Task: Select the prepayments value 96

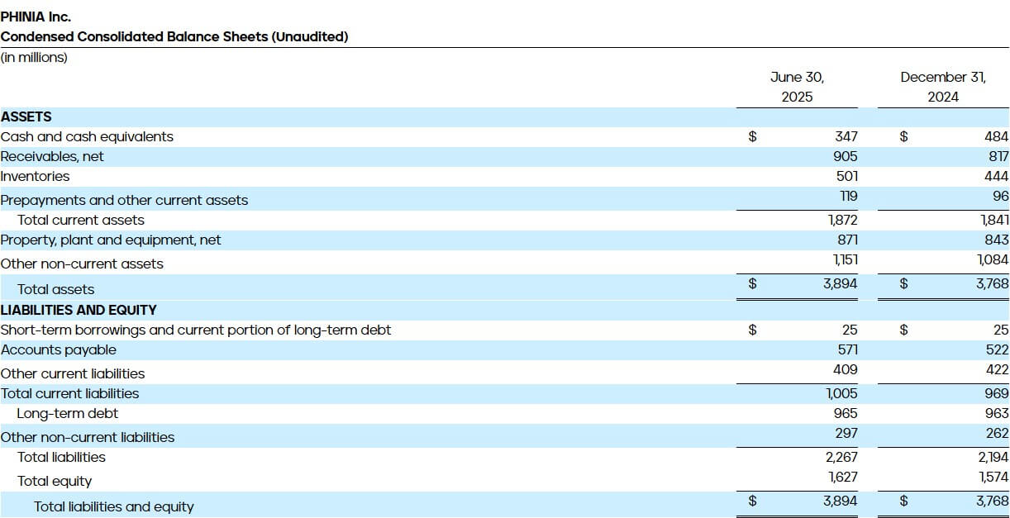Action: tap(1001, 197)
